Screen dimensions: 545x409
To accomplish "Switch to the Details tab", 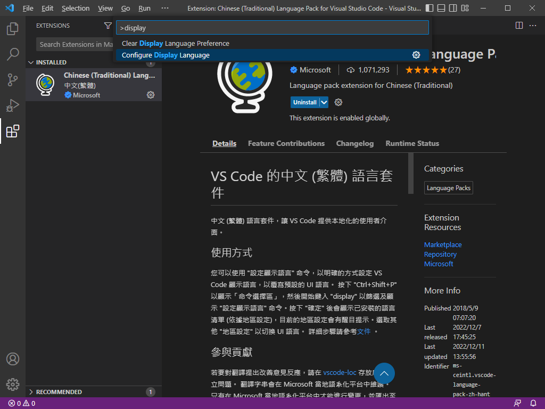I will 224,143.
